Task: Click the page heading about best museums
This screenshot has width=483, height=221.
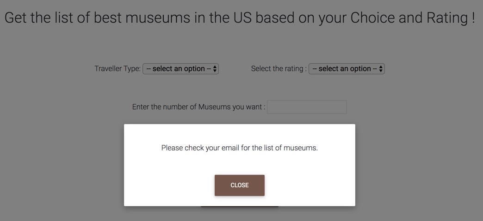Action: pos(240,18)
